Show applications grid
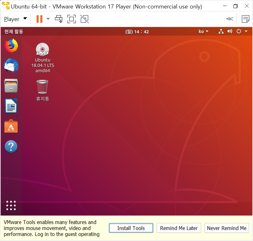253x241 pixels. click(11, 205)
